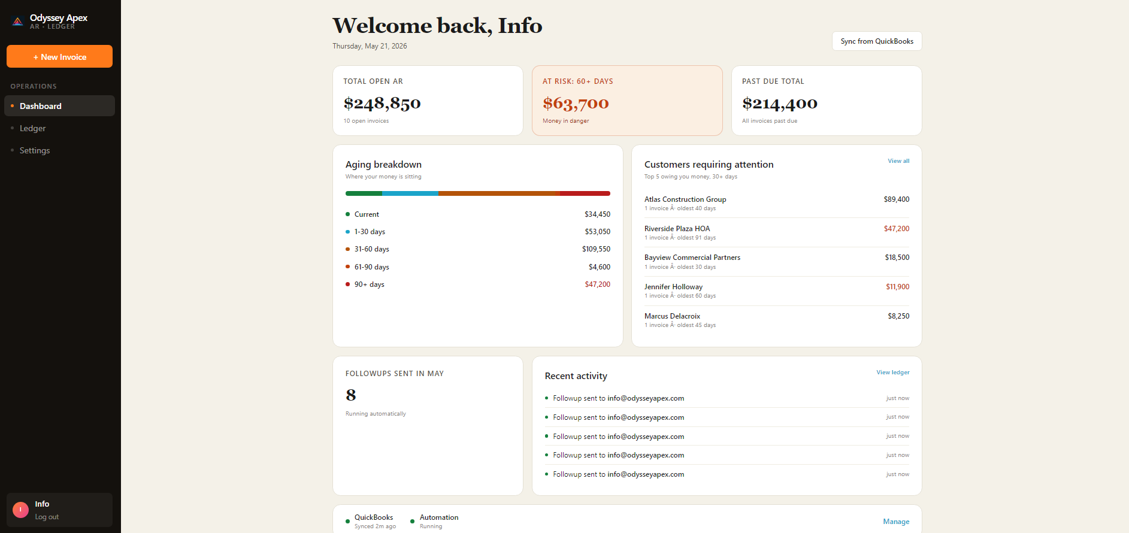Select the red 90+ days bar segment

(585, 193)
